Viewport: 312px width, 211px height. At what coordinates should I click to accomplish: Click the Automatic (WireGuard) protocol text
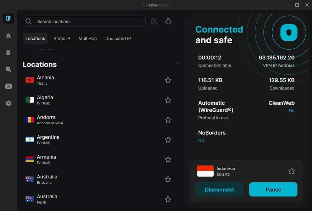pyautogui.click(x=216, y=107)
